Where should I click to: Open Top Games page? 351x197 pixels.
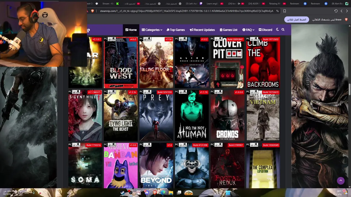175,30
